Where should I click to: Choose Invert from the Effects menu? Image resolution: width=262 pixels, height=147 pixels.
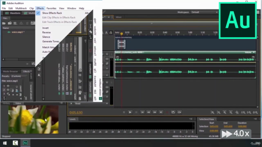(x=45, y=28)
